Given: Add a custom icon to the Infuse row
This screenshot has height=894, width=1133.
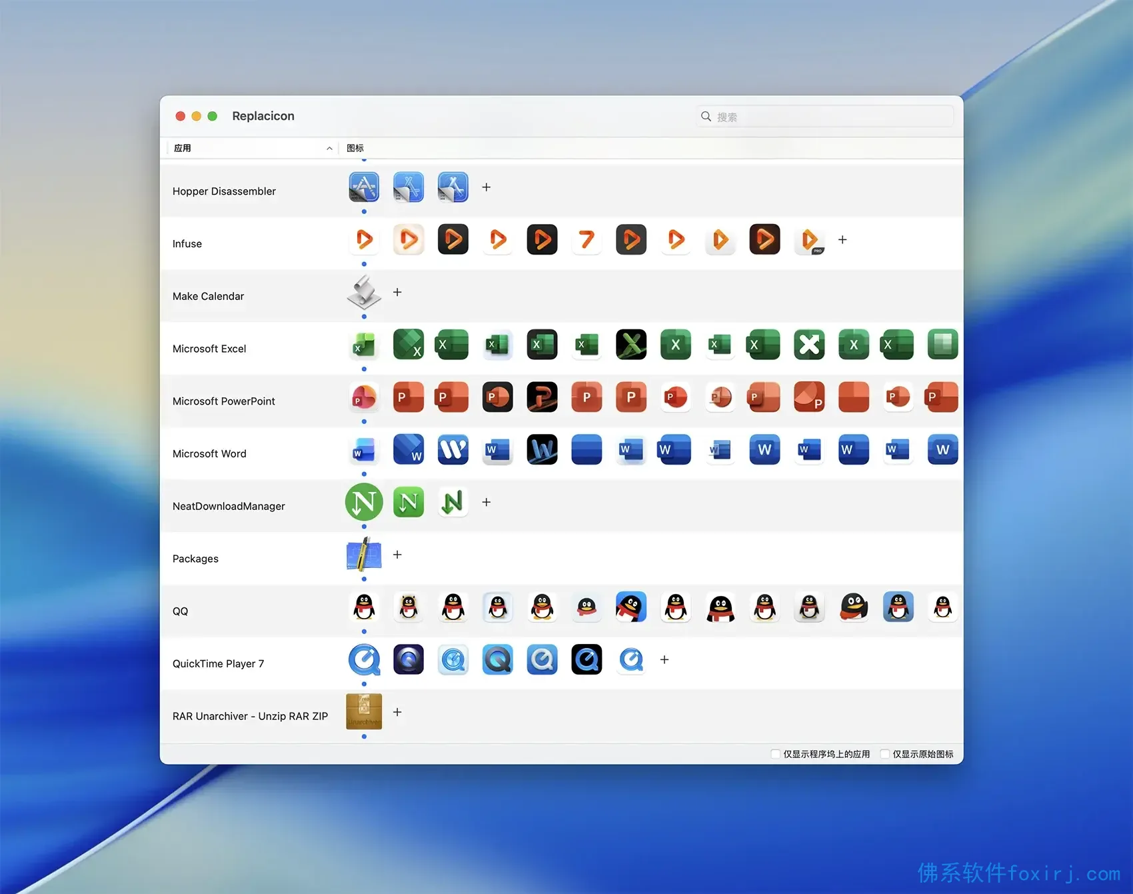Looking at the screenshot, I should coord(842,240).
